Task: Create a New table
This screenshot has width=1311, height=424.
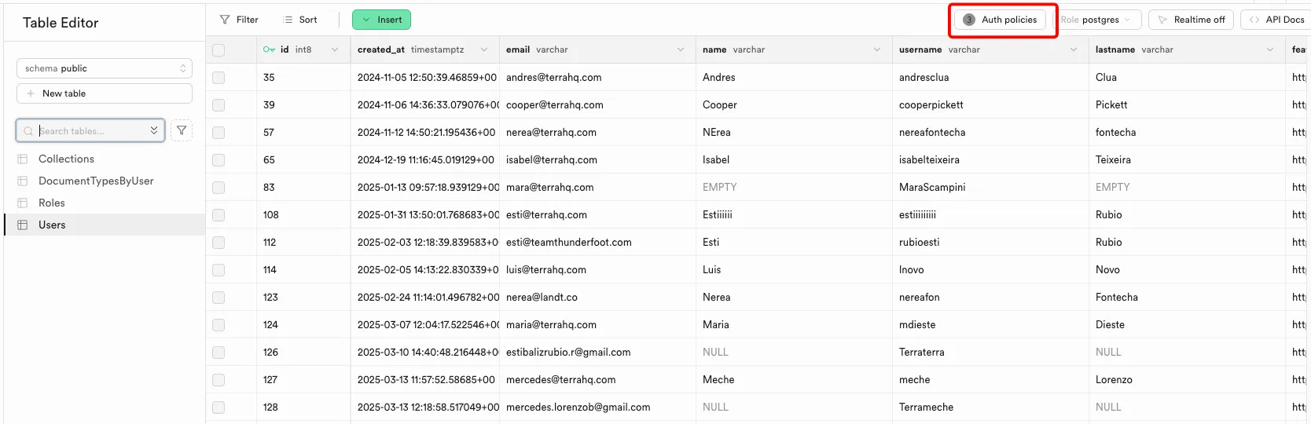Action: coord(105,93)
